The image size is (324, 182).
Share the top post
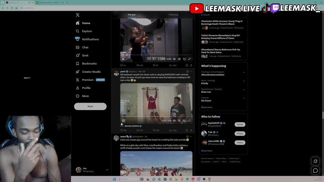(x=191, y=65)
